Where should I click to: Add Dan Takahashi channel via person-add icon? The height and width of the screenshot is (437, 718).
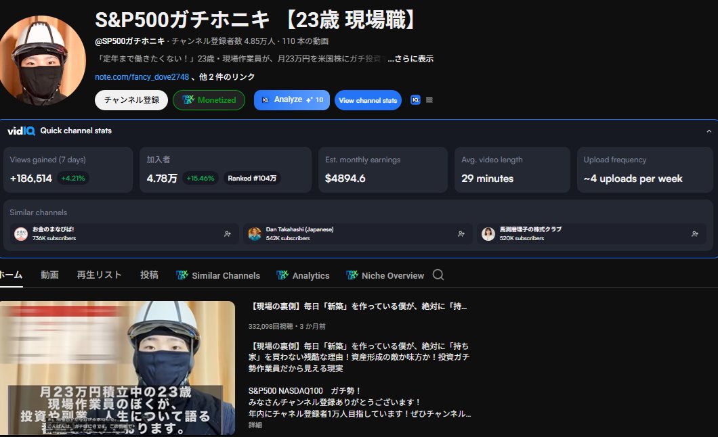(461, 233)
